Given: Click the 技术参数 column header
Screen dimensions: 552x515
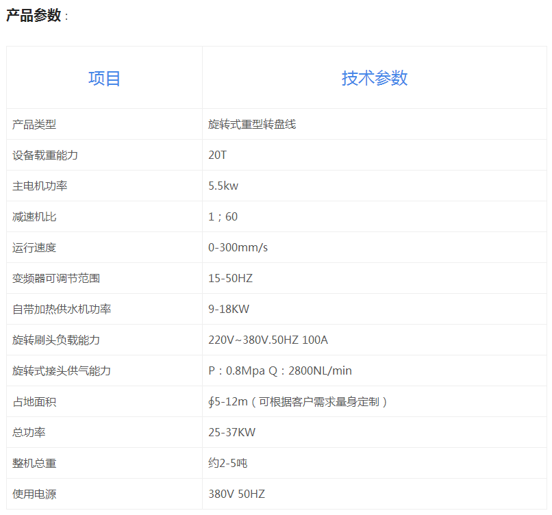Looking at the screenshot, I should [375, 78].
